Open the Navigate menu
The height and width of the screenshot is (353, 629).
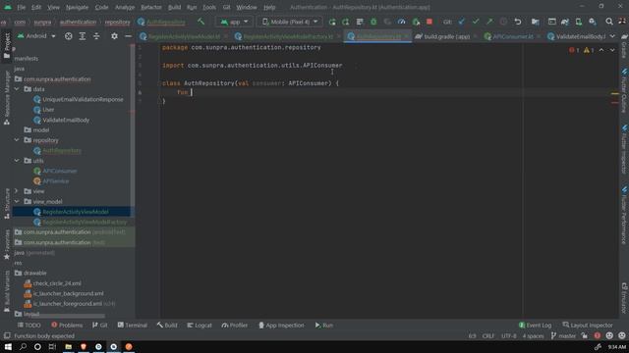(77, 7)
